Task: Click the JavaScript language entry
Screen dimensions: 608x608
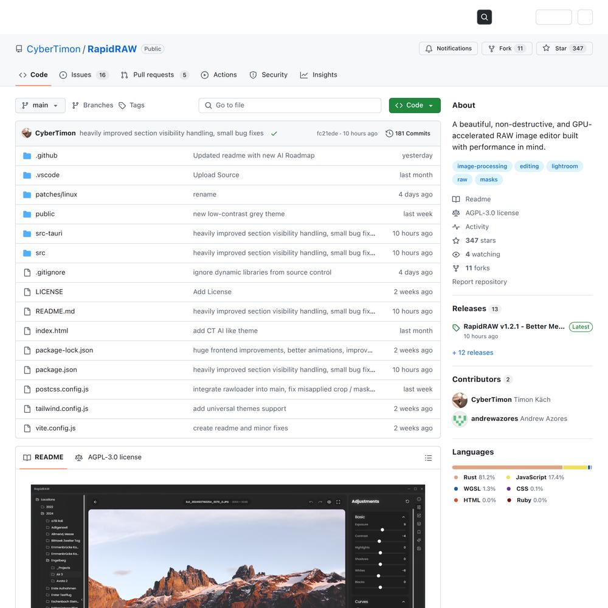Action: click(x=535, y=478)
